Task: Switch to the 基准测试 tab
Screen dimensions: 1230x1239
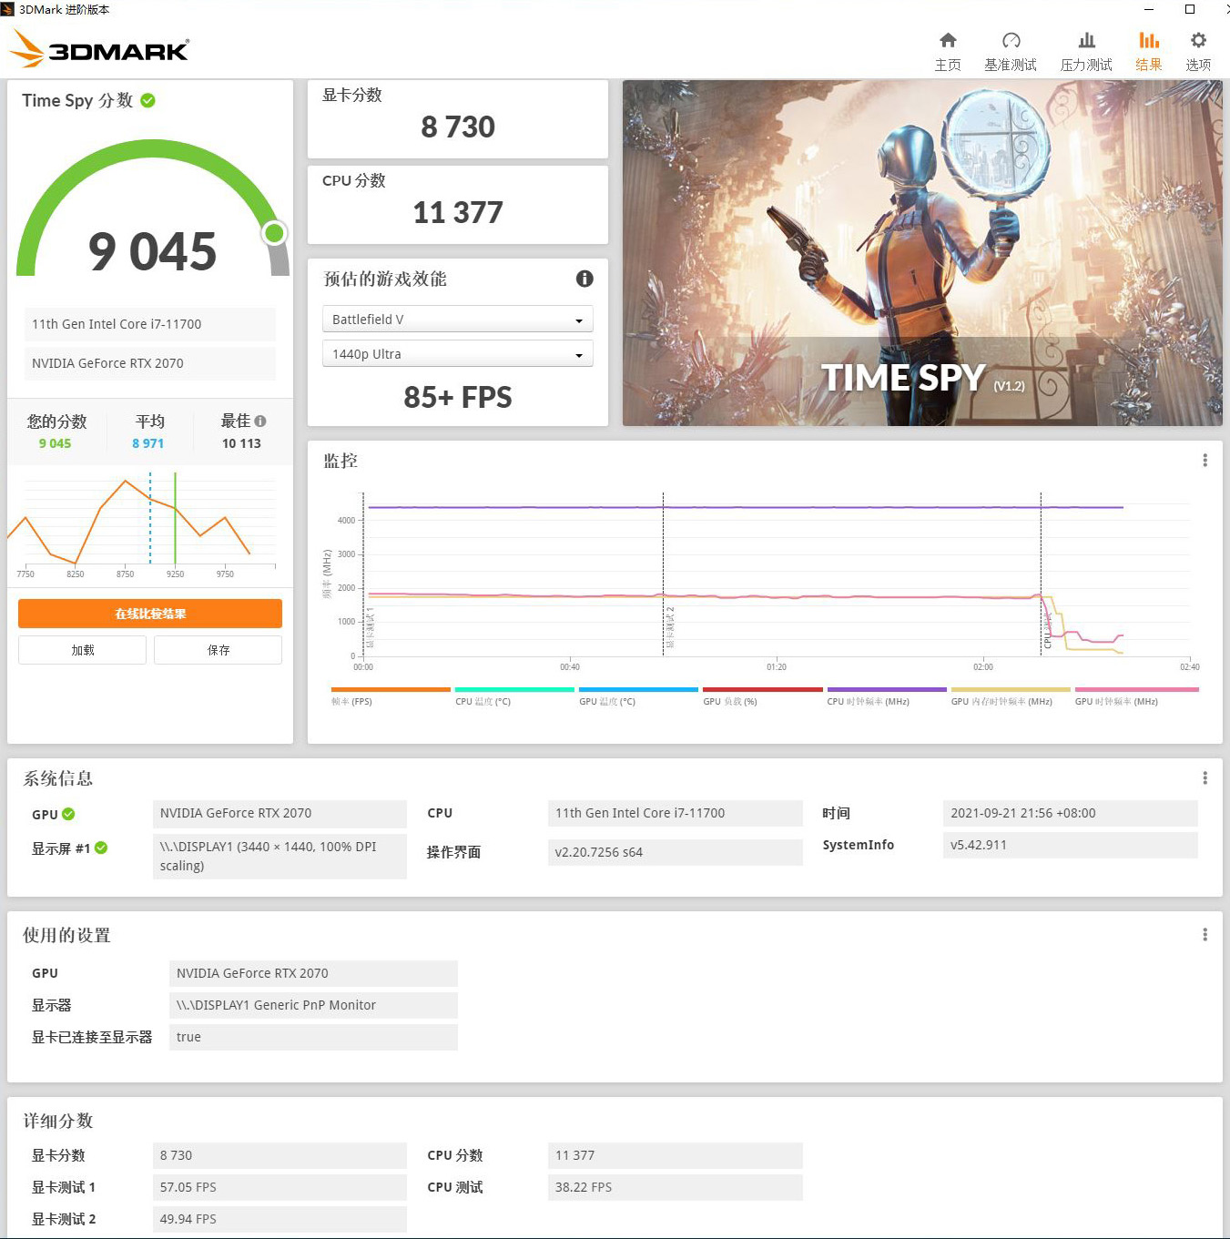Action: [x=1011, y=51]
